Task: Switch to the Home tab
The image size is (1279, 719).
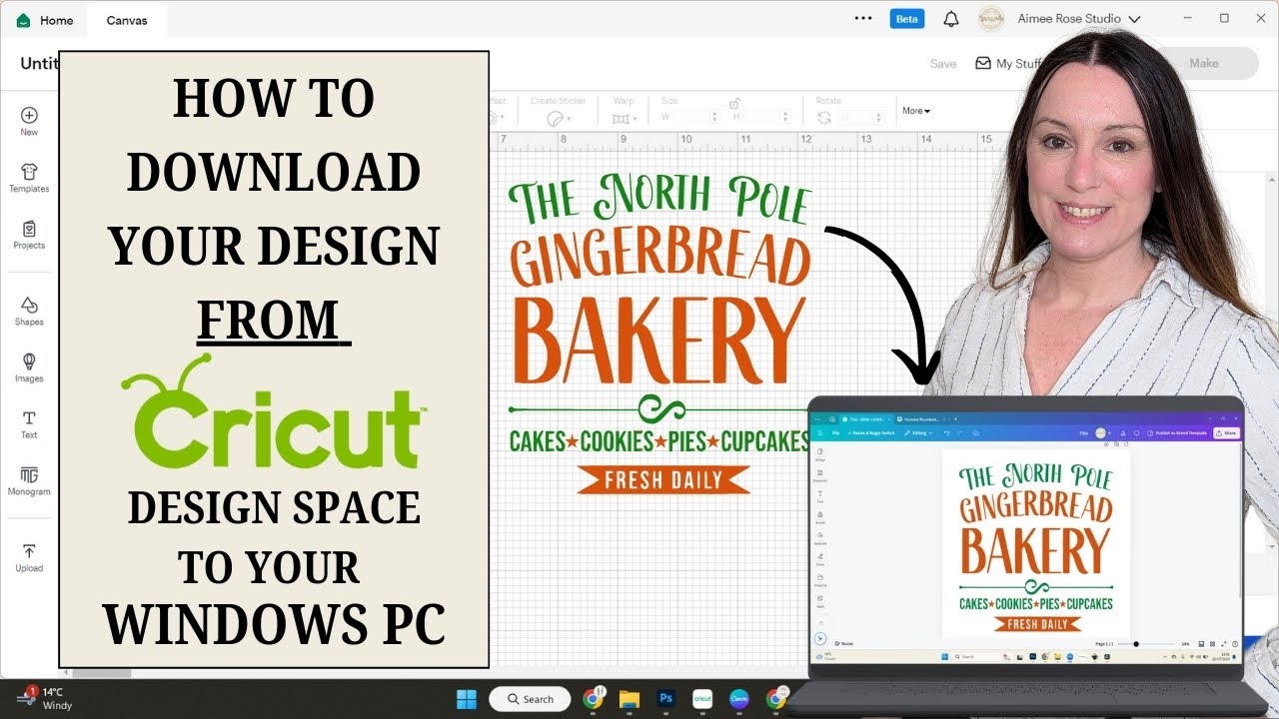Action: 46,20
